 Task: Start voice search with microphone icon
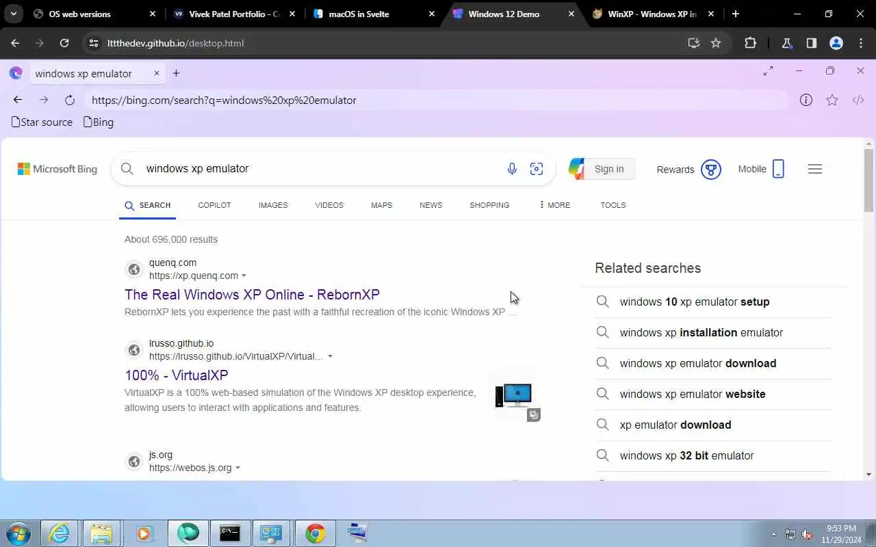512,169
